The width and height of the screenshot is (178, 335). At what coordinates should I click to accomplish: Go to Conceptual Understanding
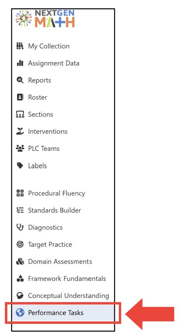(x=62, y=296)
